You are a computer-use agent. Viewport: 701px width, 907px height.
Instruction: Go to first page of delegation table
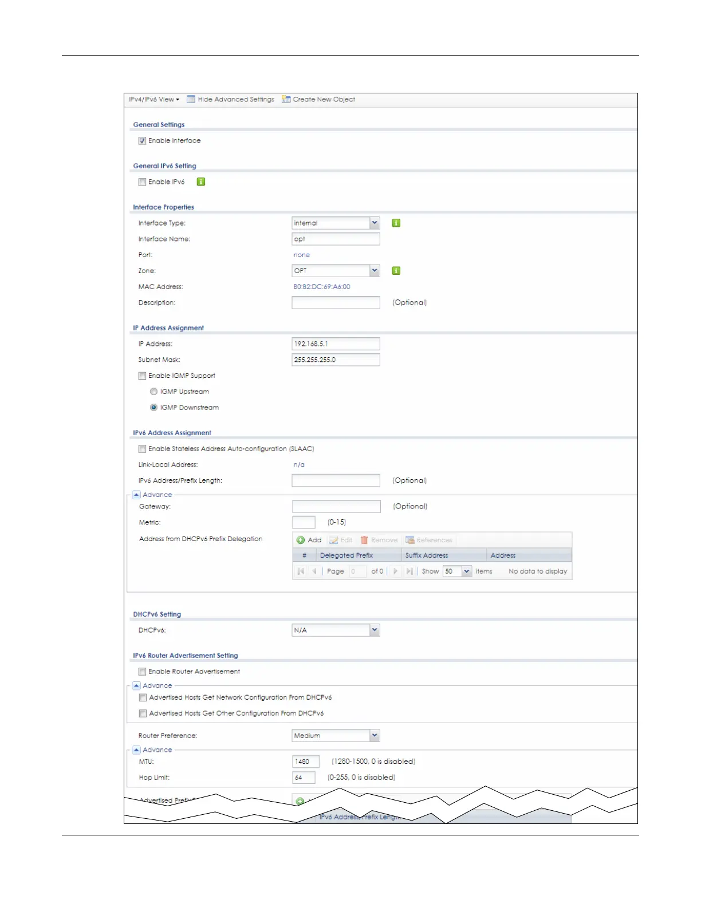click(x=301, y=571)
